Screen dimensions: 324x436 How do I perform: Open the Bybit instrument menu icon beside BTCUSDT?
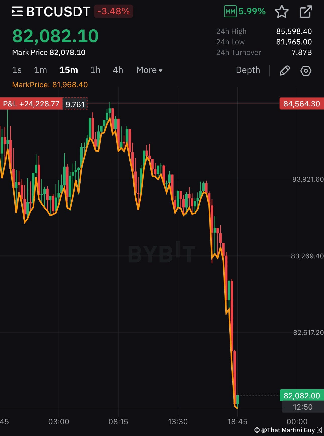(x=17, y=11)
